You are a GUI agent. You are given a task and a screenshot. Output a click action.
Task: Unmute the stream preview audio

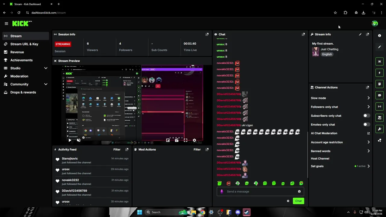(x=79, y=140)
